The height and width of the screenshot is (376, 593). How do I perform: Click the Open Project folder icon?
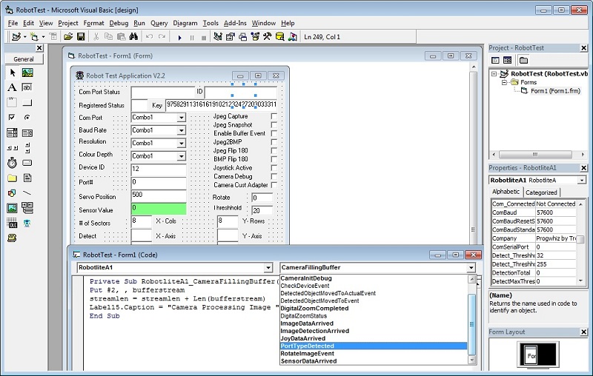point(68,36)
